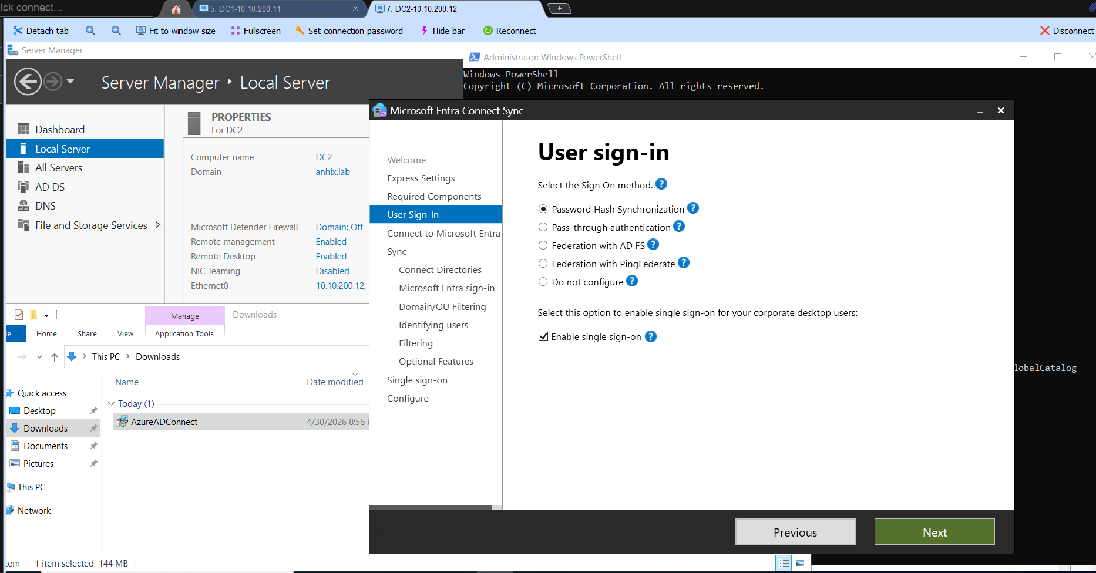The width and height of the screenshot is (1096, 573).
Task: Open Explorer View ribbon tab
Action: pos(125,333)
